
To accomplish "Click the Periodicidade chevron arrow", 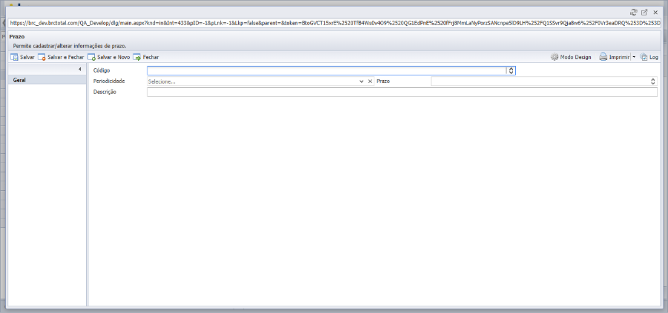I will tap(362, 81).
